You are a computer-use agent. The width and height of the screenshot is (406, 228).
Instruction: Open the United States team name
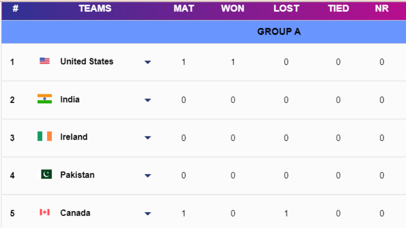[x=87, y=61]
